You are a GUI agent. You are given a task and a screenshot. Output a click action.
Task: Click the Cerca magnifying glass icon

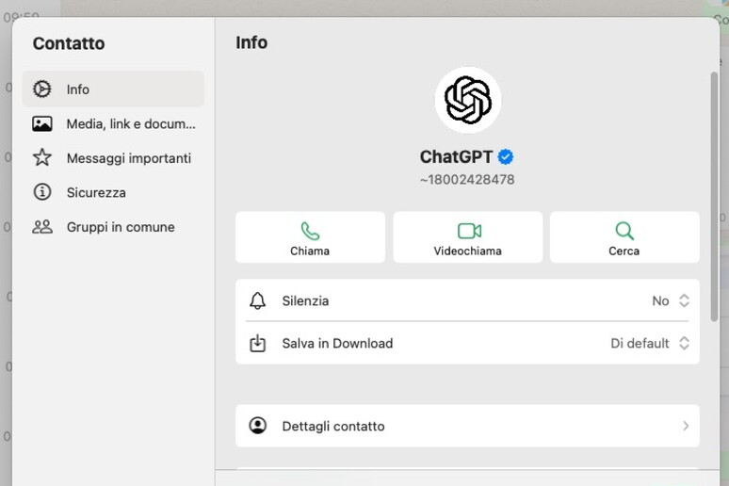pos(624,231)
